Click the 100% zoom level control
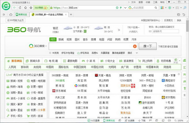This screenshot has height=123, width=189. point(180,121)
